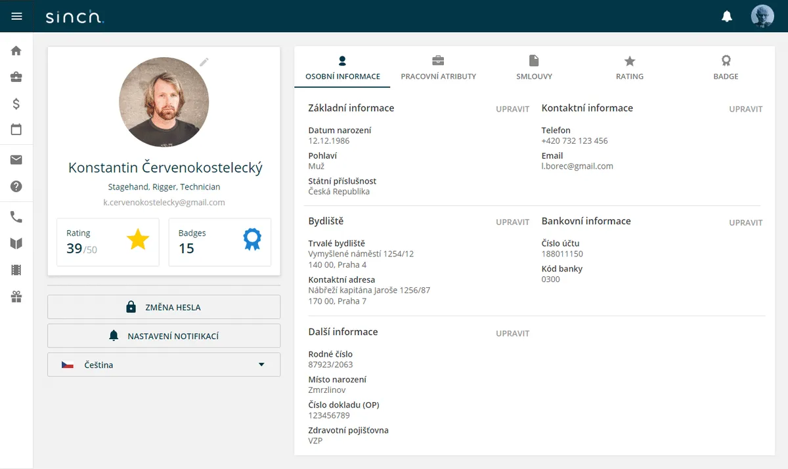The image size is (788, 469).
Task: Open the gift icon in sidebar
Action: pyautogui.click(x=16, y=296)
